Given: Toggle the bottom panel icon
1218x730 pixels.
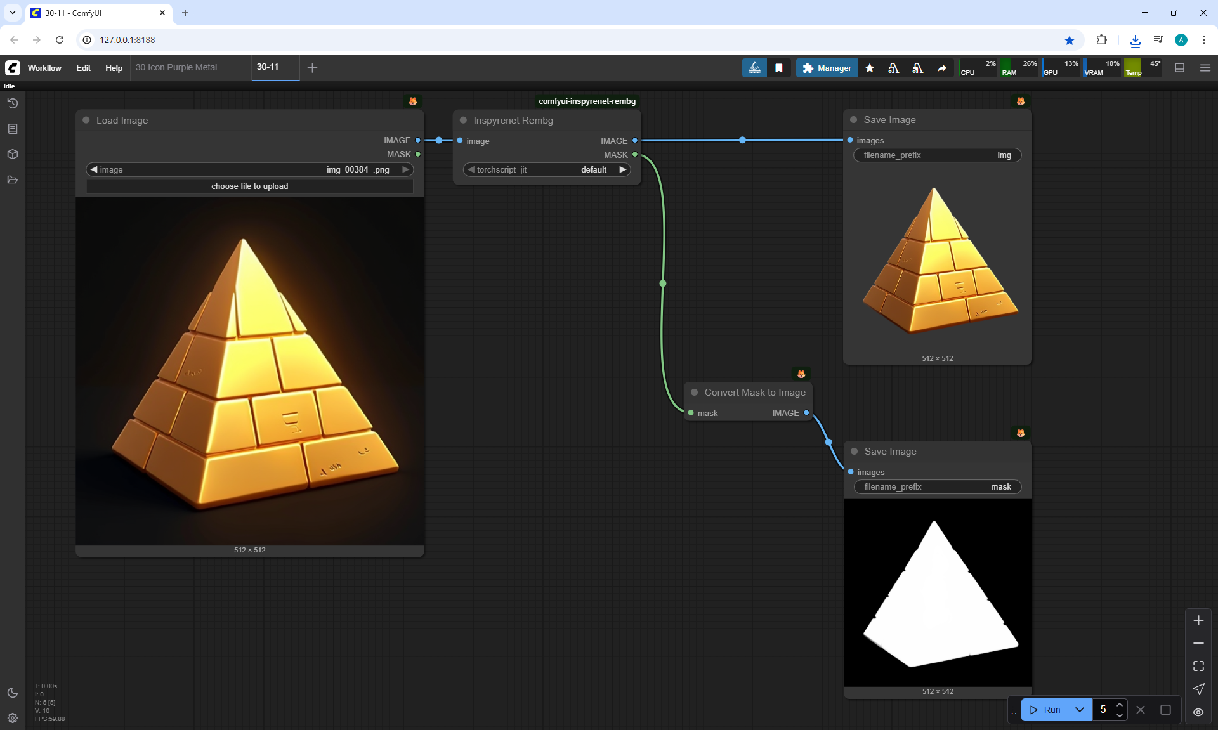Looking at the screenshot, I should [x=1180, y=68].
